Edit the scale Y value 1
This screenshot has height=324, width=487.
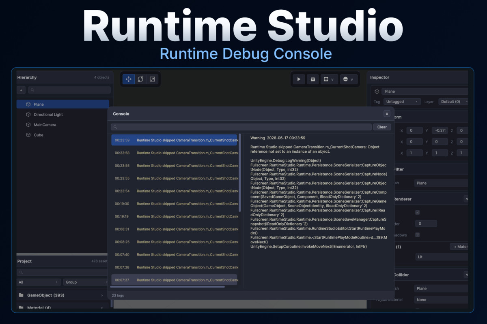pos(440,153)
